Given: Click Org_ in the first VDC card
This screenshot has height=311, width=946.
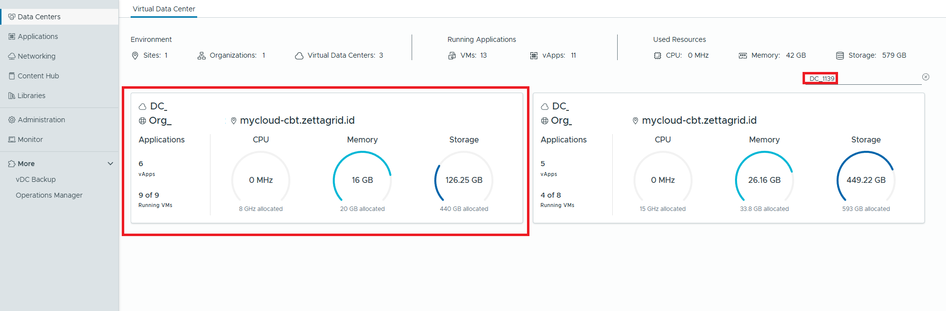Looking at the screenshot, I should (160, 120).
